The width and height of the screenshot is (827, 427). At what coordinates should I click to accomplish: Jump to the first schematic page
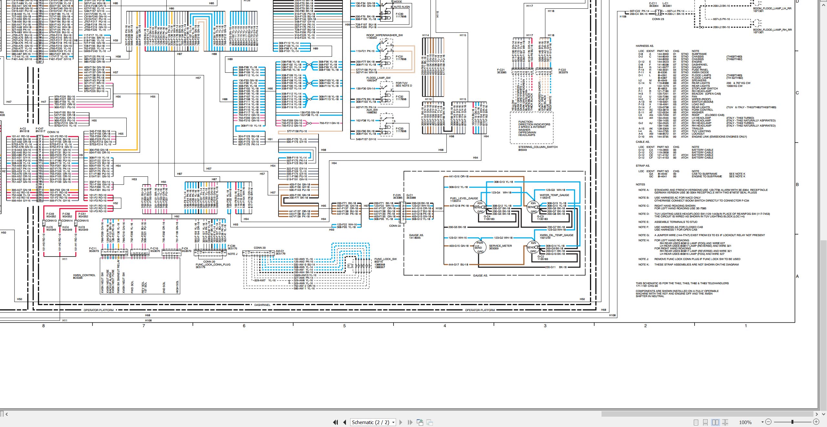click(x=335, y=422)
